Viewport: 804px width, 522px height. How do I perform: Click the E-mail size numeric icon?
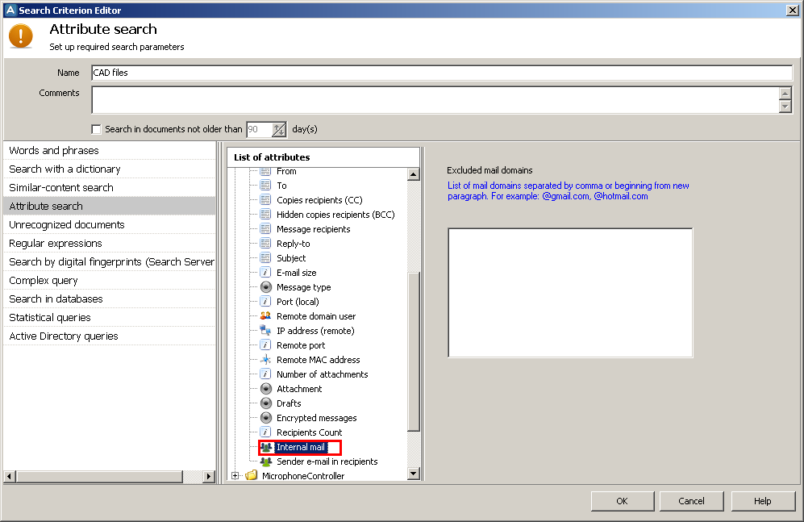point(265,272)
